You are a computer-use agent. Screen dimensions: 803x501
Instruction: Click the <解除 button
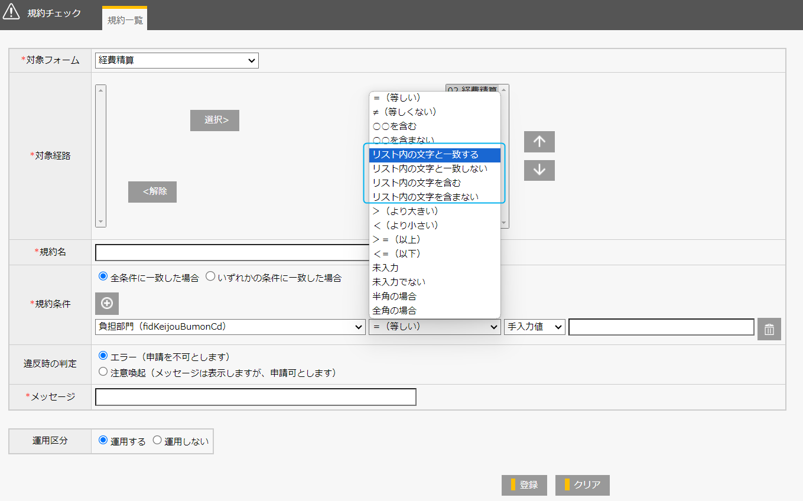[x=152, y=192]
